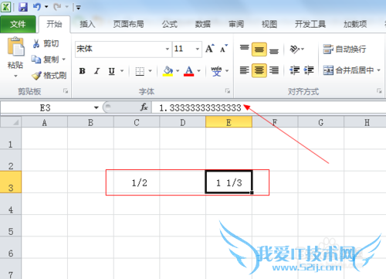Open the underline style dropdown arrow
Viewport: 386px width, 279px height.
(122, 71)
